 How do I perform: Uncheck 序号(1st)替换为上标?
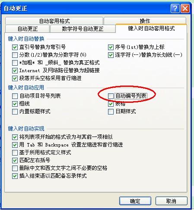[x=111, y=47]
